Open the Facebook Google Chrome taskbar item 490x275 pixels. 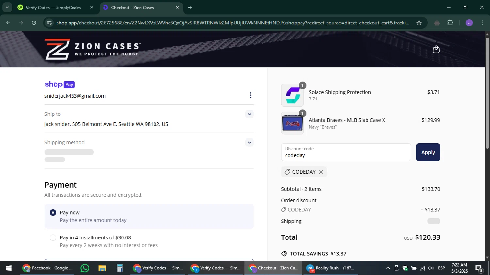pos(48,268)
